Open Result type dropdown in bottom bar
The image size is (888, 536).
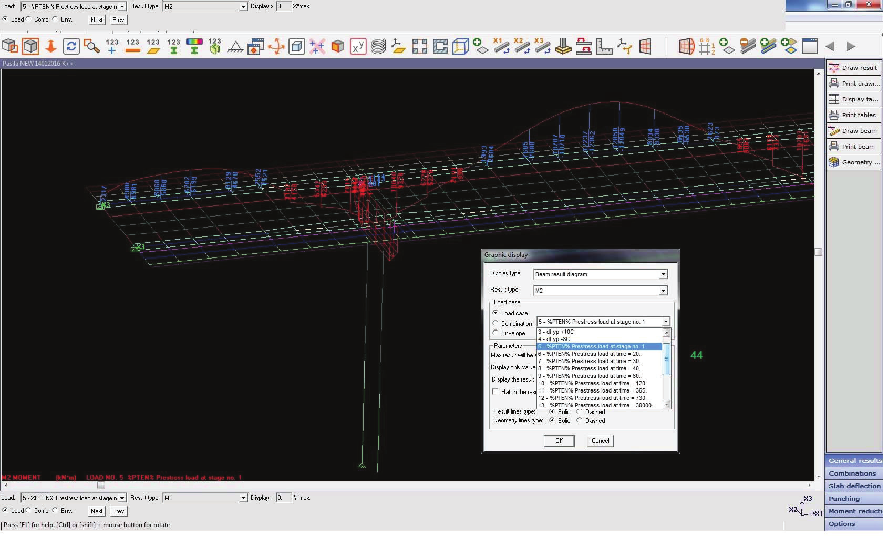(x=243, y=498)
